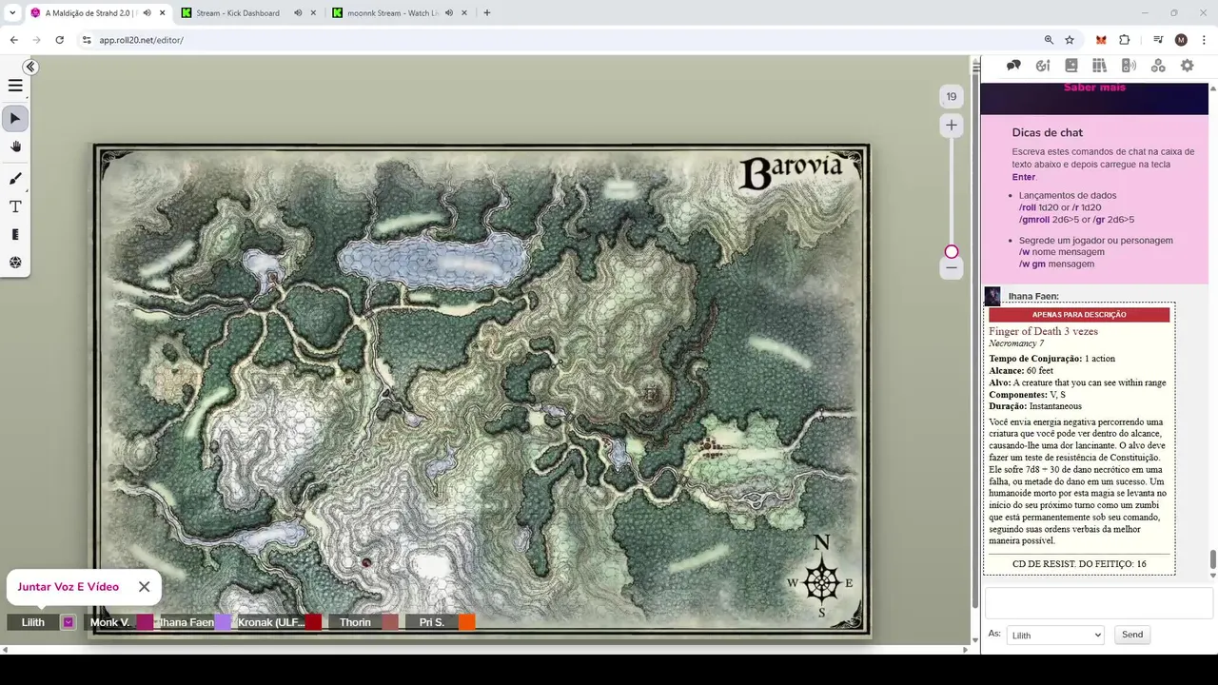Screen dimensions: 1218x685
Task: Bookmark this page with the star
Action: click(x=1070, y=40)
